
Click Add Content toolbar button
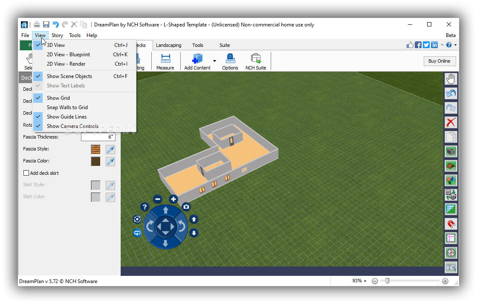tap(197, 62)
